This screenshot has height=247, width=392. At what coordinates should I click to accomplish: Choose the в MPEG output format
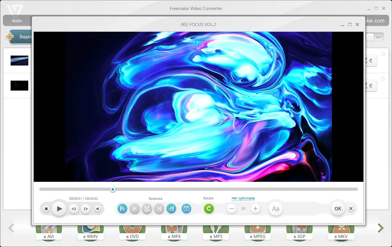[258, 233]
